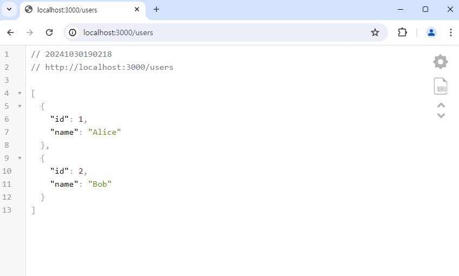The image size is (459, 276).
Task: View site information icon in address bar
Action: coord(73,32)
